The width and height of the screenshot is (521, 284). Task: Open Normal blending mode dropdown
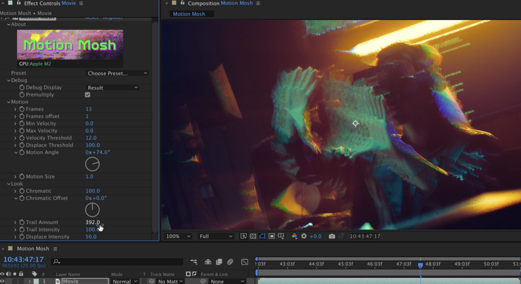pyautogui.click(x=124, y=281)
